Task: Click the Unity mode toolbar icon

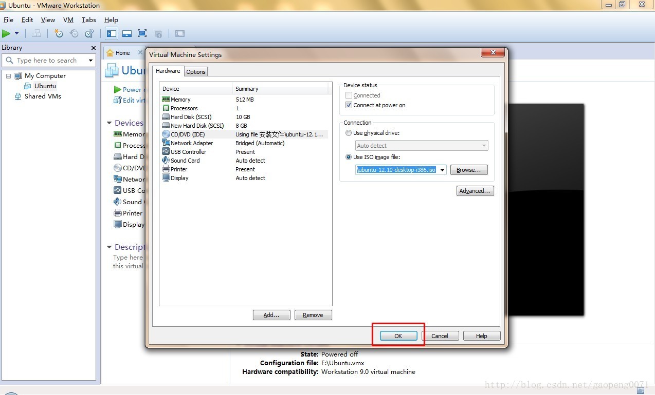Action: (x=158, y=34)
